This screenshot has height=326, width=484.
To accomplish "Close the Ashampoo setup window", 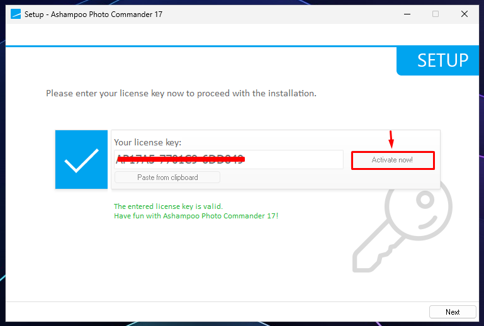I will (464, 14).
